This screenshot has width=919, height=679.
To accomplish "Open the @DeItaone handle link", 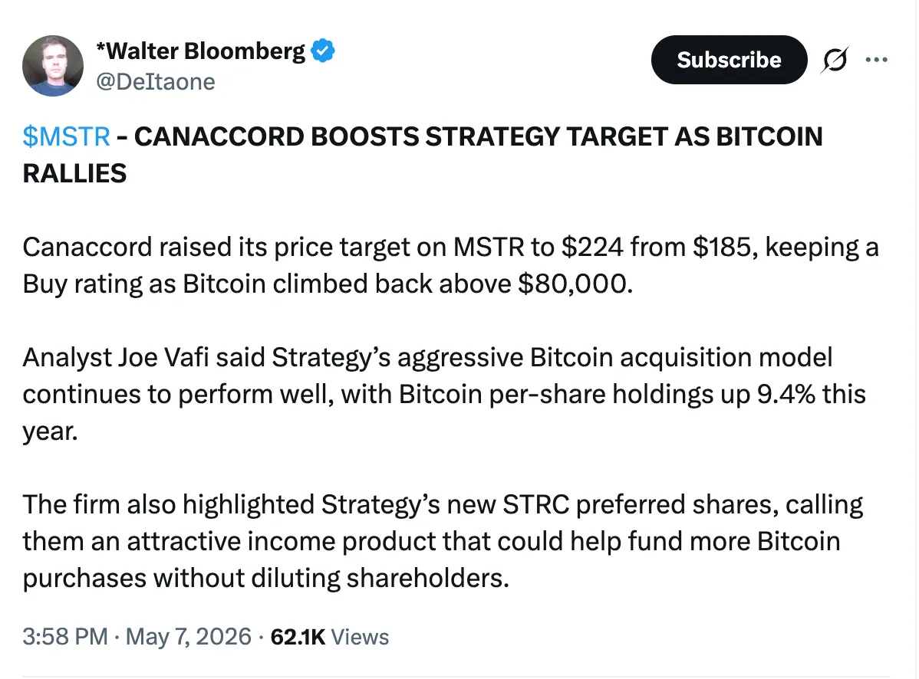I will [x=155, y=81].
